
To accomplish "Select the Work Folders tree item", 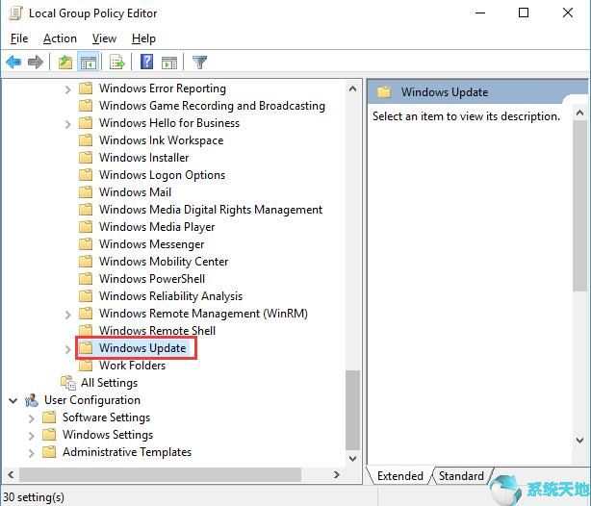I will click(132, 366).
